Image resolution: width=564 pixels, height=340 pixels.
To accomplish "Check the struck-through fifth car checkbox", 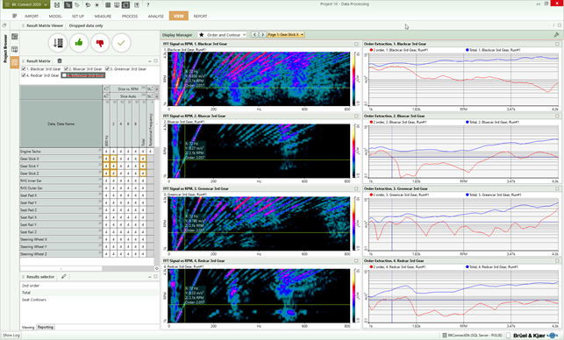I will click(64, 75).
